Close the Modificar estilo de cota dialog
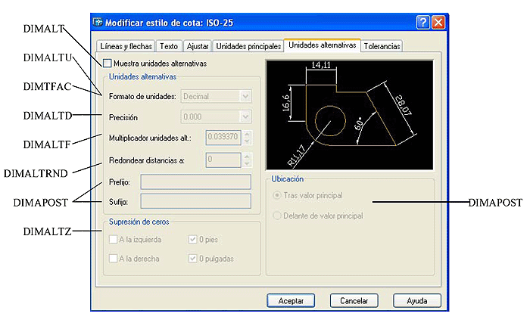Image resolution: width=530 pixels, height=329 pixels. coord(438,23)
